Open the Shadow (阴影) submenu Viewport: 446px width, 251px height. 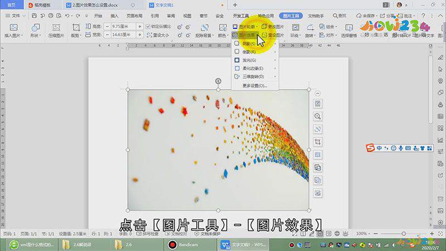255,44
